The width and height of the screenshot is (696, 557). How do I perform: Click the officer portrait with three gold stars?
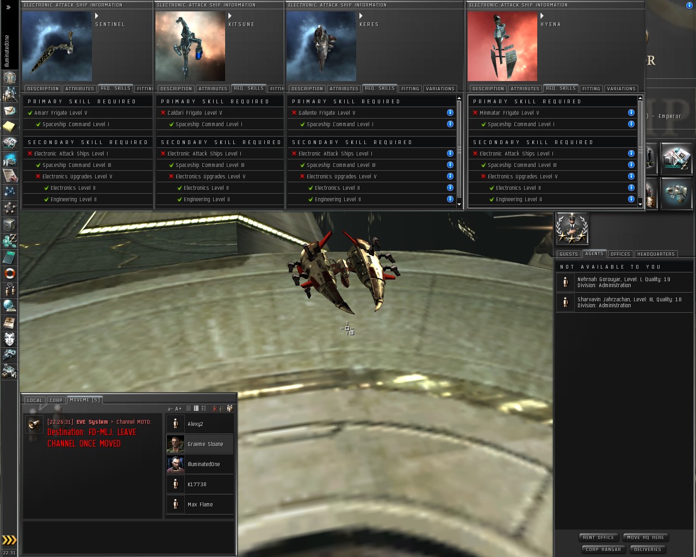(x=572, y=228)
